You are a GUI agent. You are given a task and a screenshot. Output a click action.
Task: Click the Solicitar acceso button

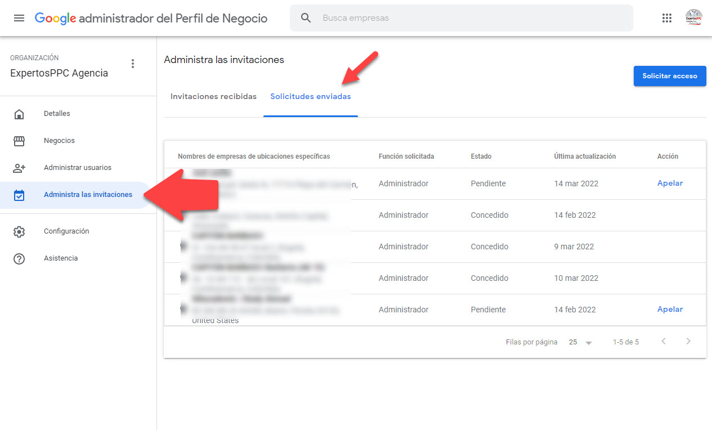(x=669, y=76)
